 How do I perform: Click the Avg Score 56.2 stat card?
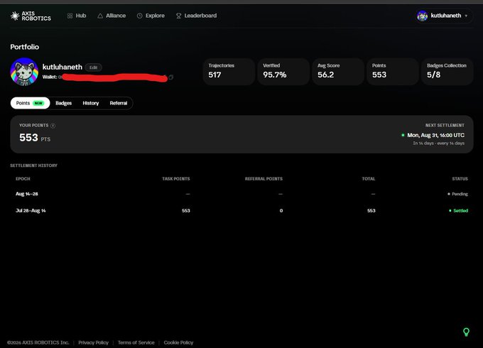(338, 72)
